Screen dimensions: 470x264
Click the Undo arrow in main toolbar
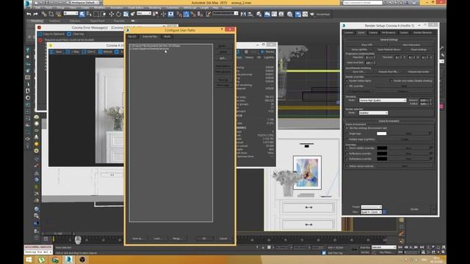pyautogui.click(x=29, y=14)
